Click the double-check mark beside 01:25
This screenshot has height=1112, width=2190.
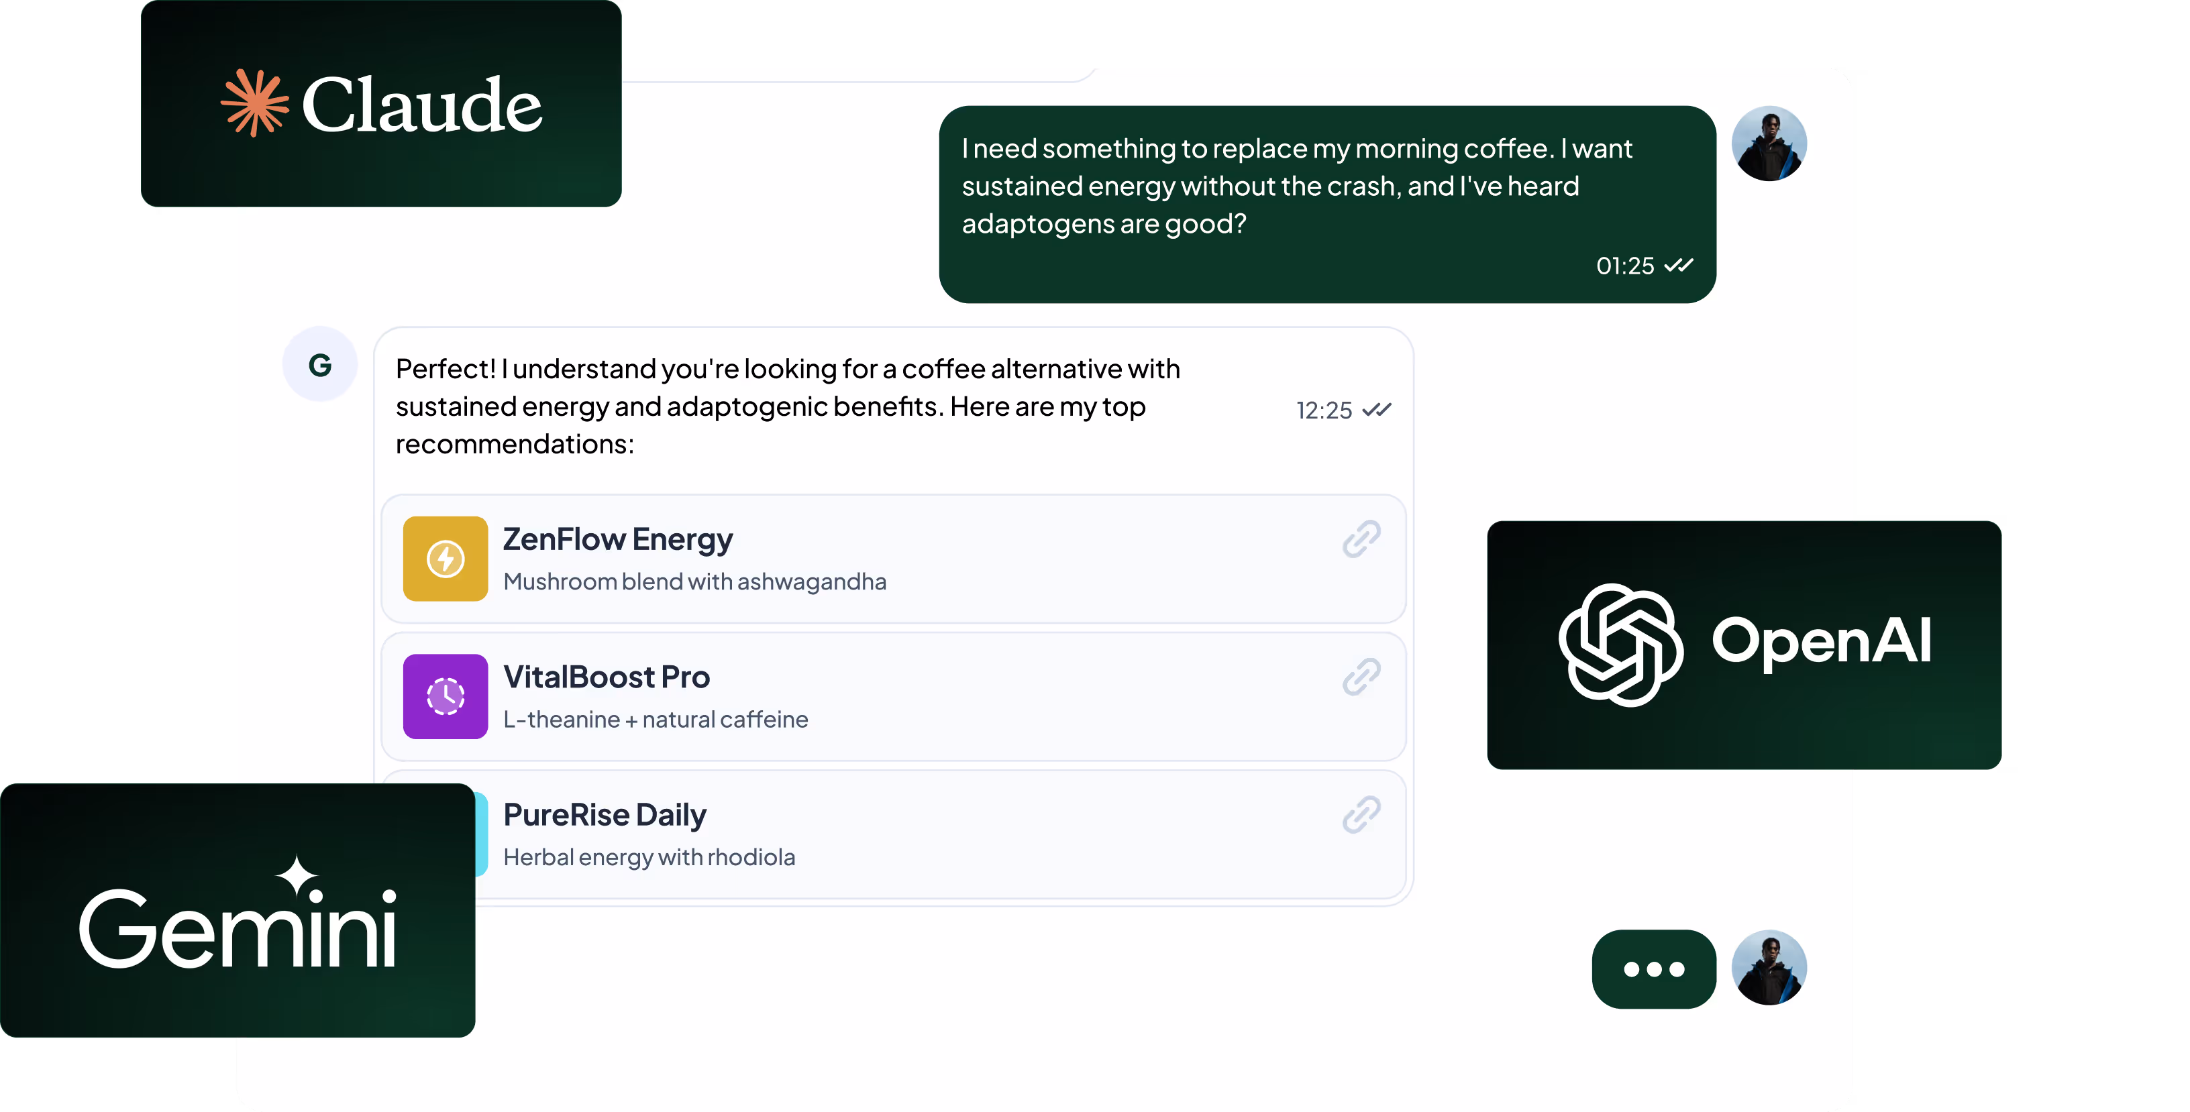tap(1678, 266)
